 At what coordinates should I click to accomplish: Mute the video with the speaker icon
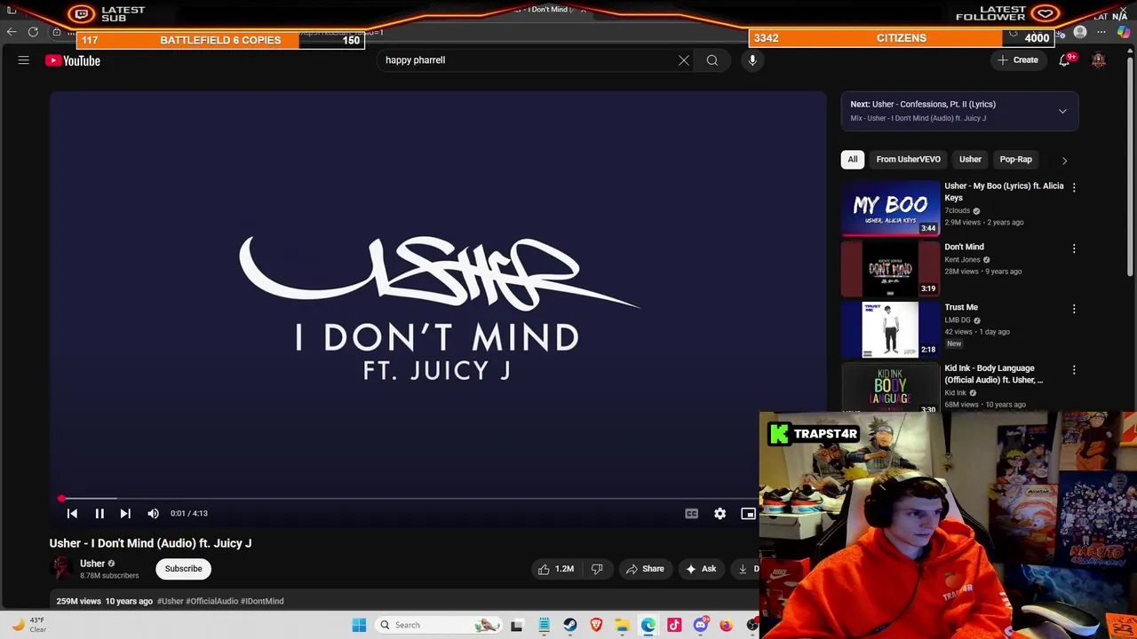pos(153,513)
